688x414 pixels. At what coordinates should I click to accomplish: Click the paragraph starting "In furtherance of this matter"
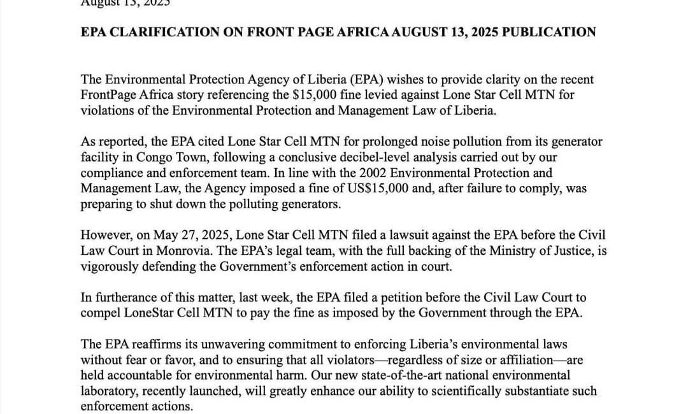click(x=333, y=306)
